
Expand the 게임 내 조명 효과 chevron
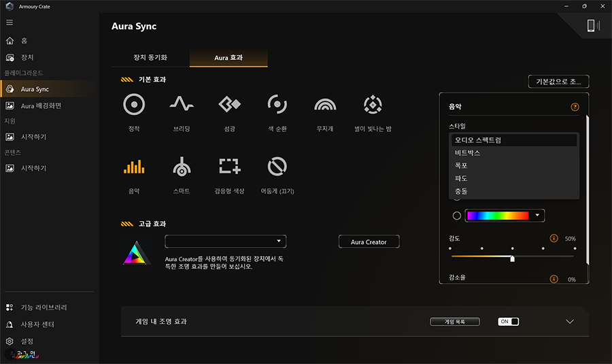tap(569, 322)
